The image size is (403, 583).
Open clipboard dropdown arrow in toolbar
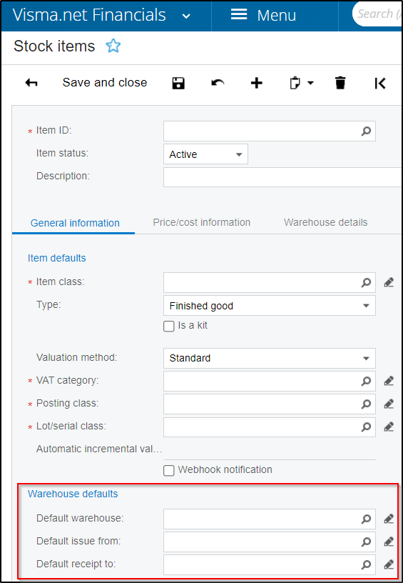tap(310, 83)
